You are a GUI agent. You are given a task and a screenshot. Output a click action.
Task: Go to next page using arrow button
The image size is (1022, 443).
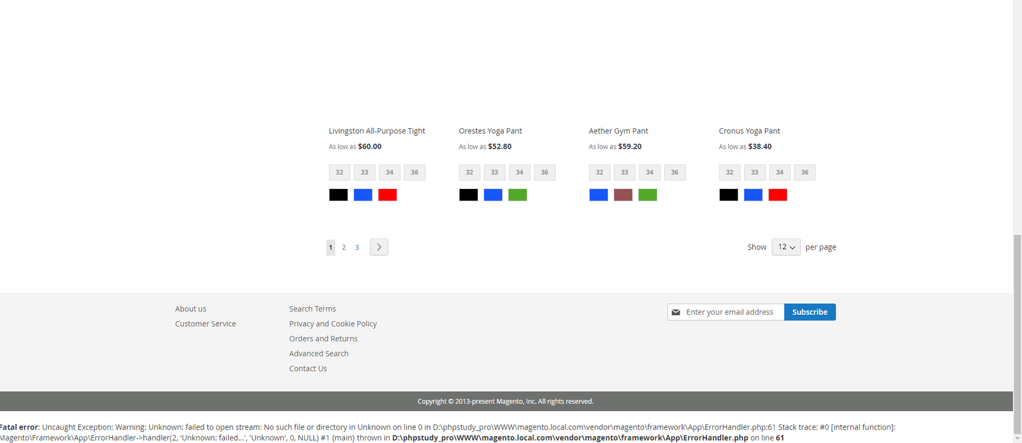click(x=379, y=247)
